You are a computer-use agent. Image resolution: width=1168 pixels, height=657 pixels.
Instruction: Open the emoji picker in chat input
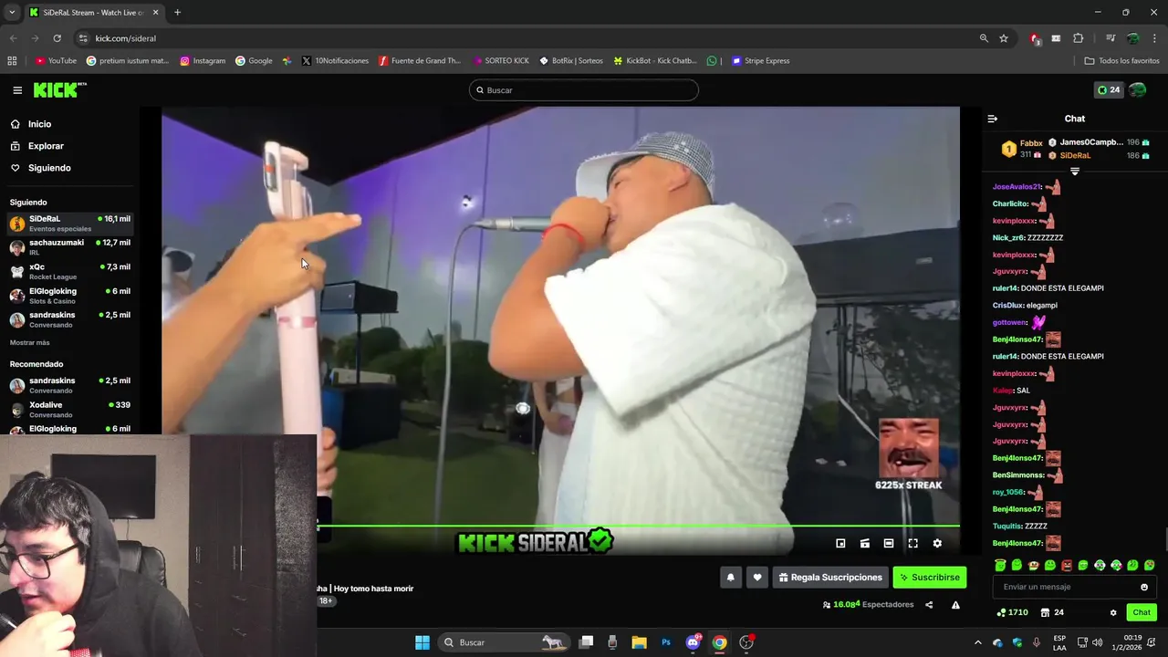point(1144,587)
